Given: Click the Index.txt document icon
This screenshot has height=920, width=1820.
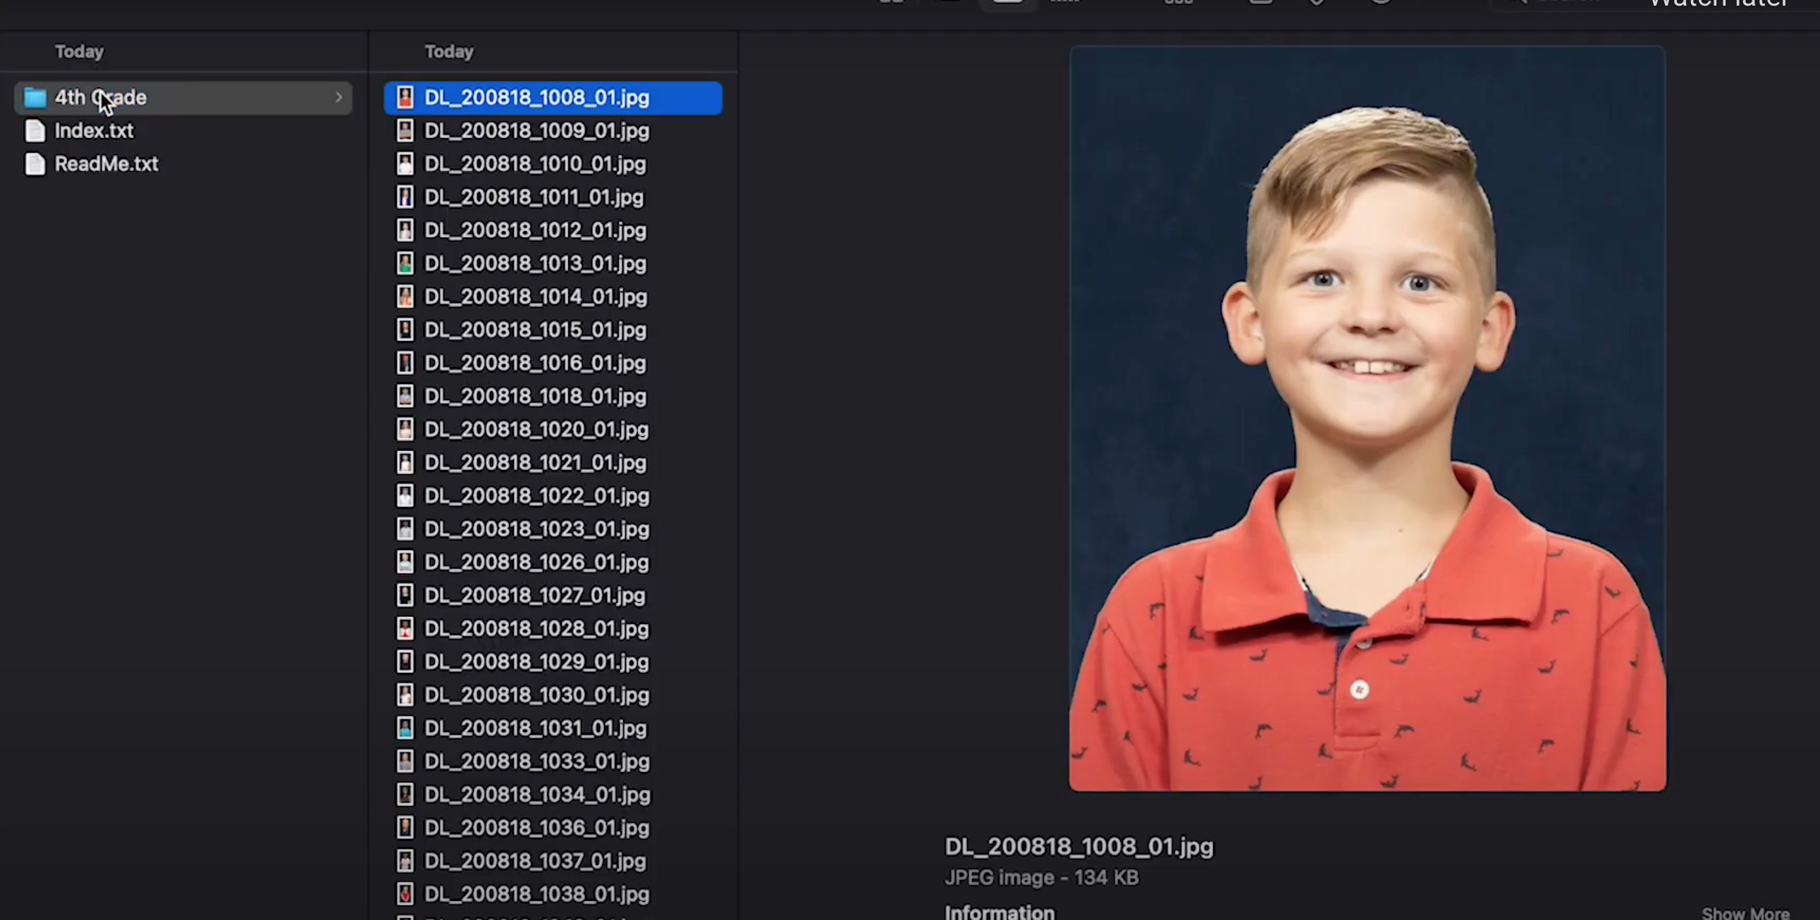Looking at the screenshot, I should click(x=35, y=130).
